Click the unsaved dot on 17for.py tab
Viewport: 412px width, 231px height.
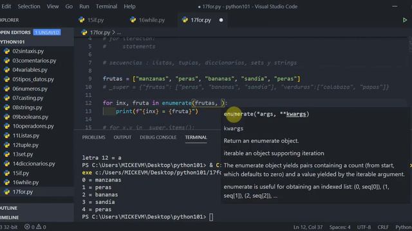coord(221,20)
